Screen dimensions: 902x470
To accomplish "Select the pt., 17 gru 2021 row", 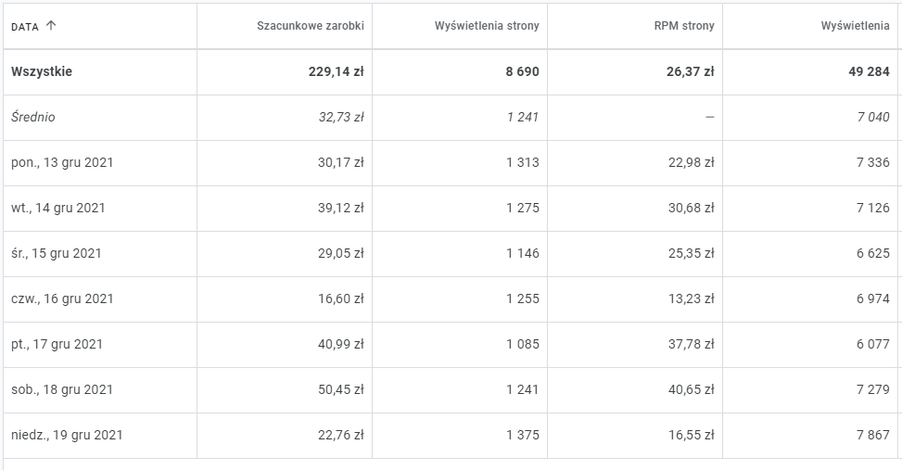I will point(57,345).
